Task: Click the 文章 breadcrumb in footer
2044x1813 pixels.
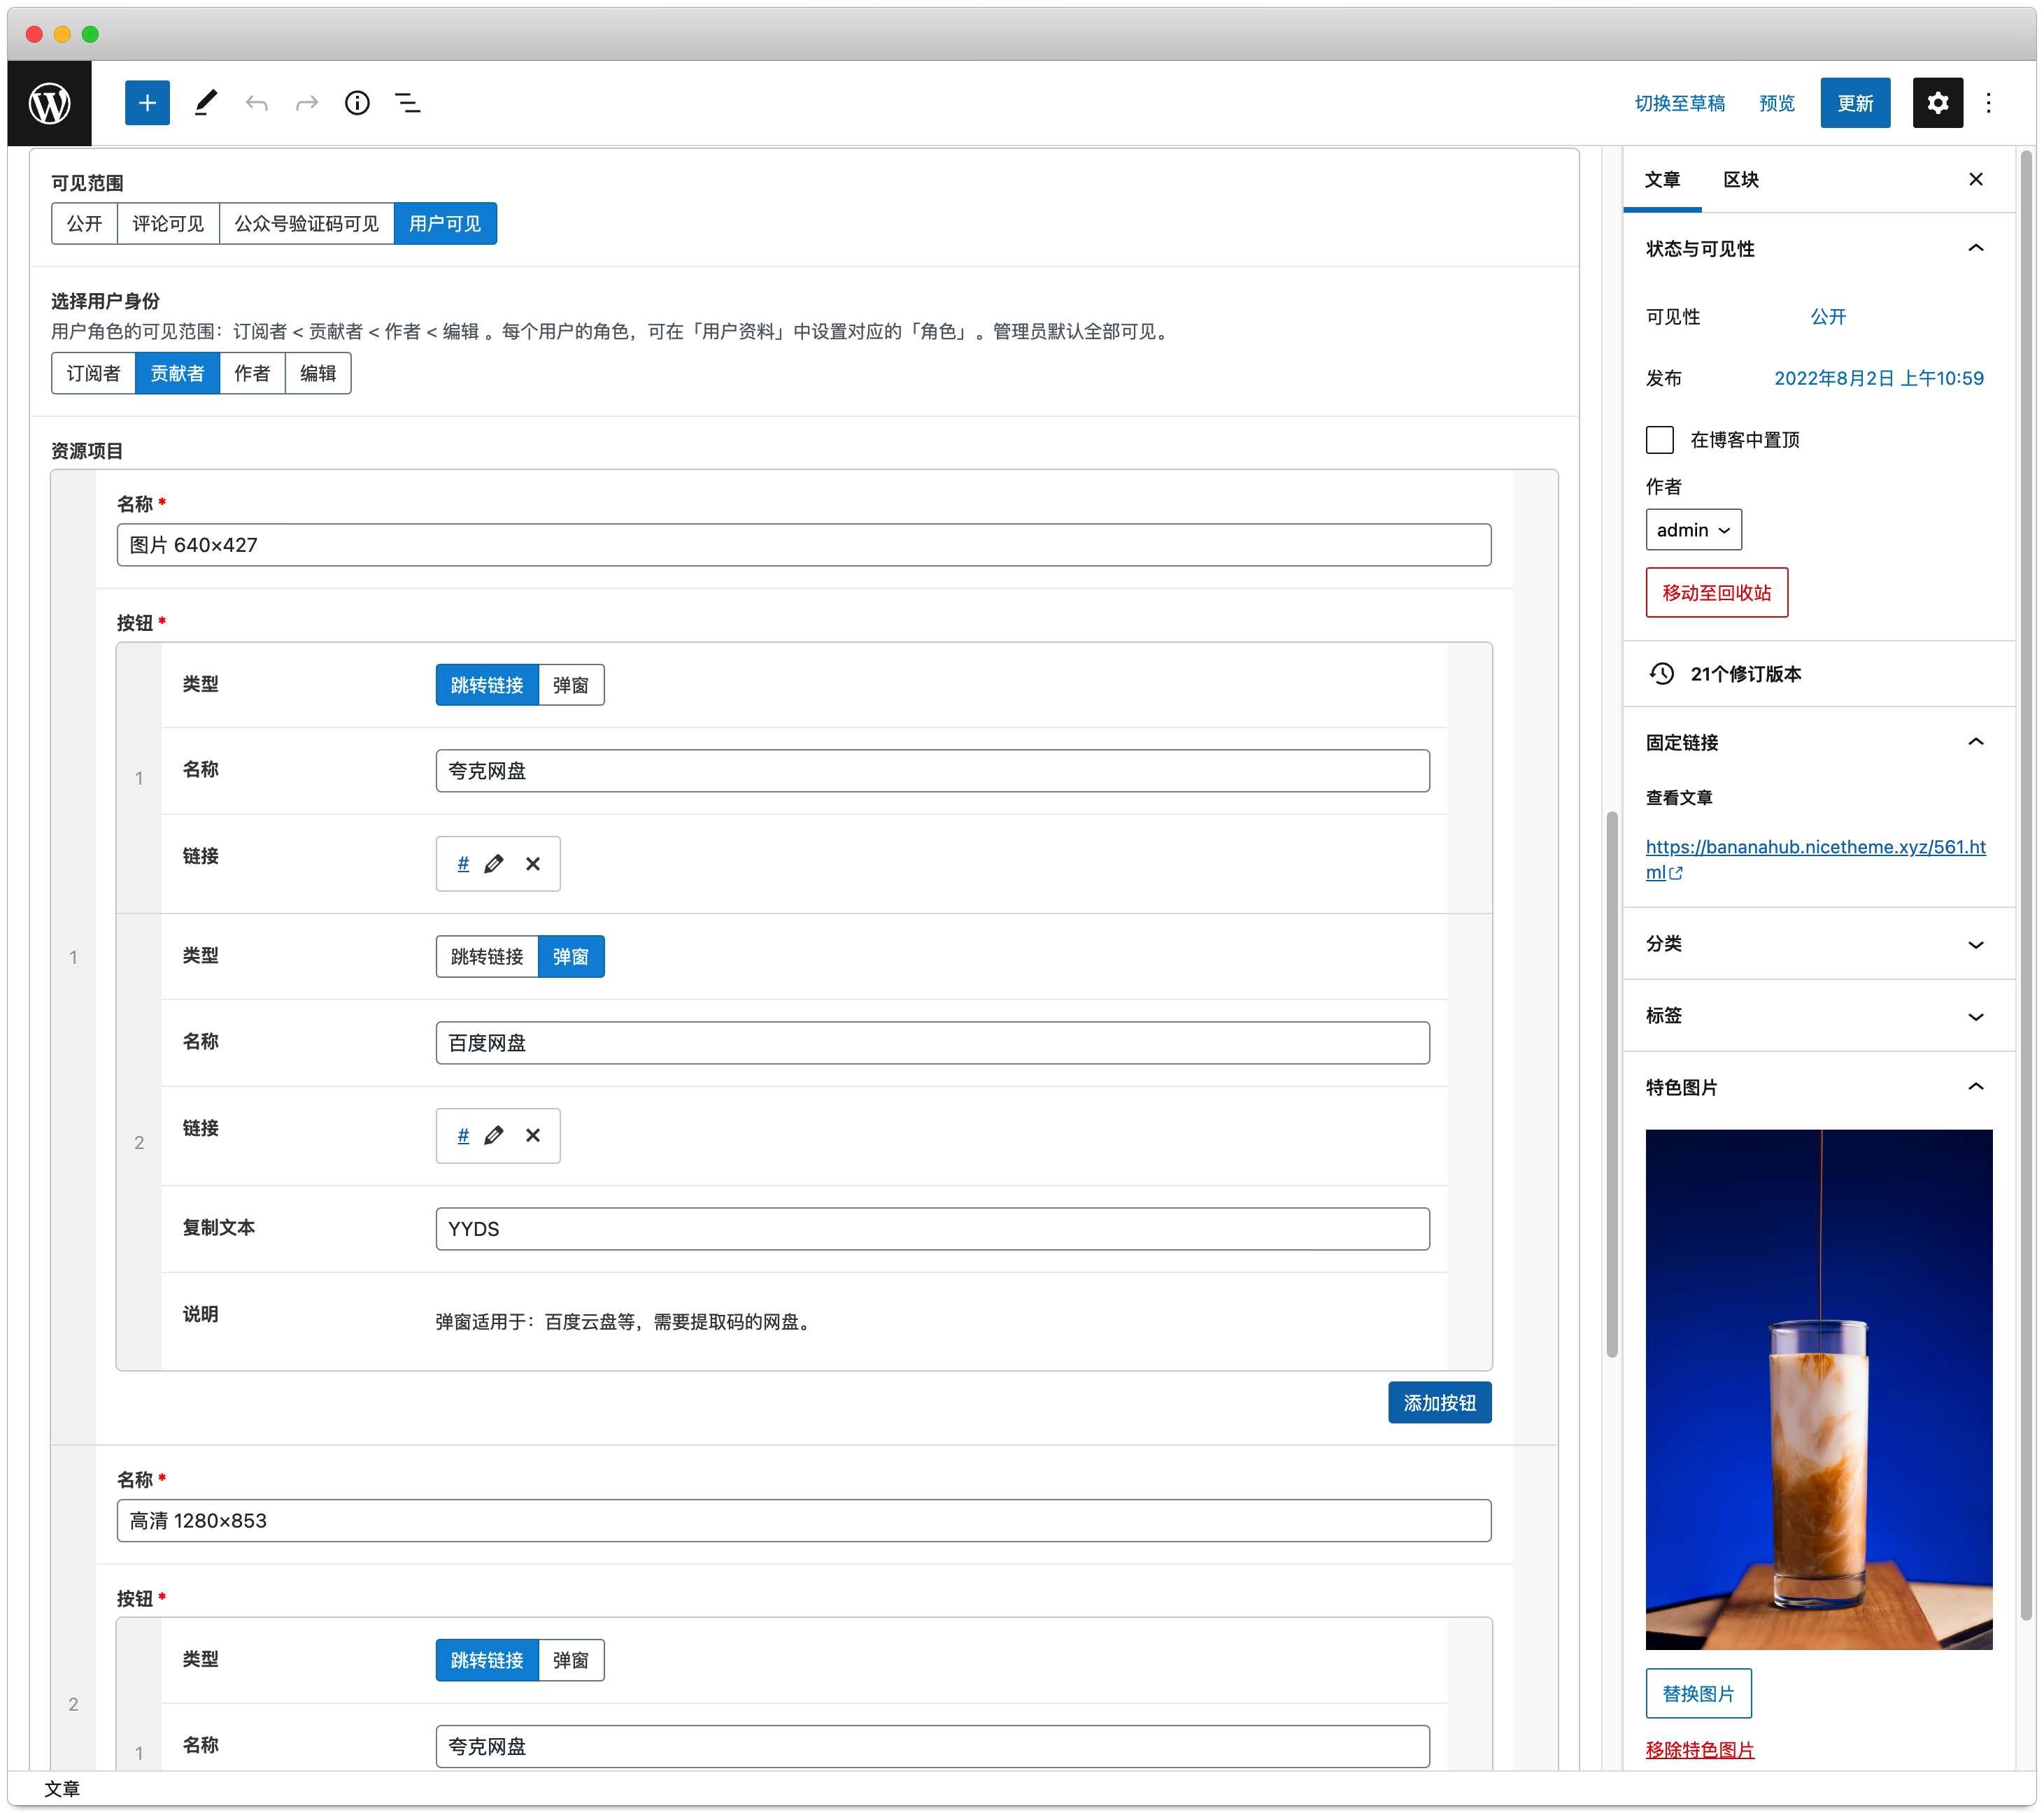Action: pyautogui.click(x=62, y=1789)
